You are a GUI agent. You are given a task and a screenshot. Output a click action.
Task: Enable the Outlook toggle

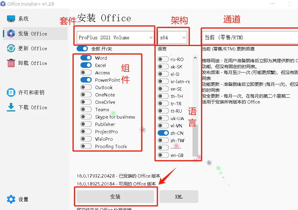pyautogui.click(x=86, y=87)
